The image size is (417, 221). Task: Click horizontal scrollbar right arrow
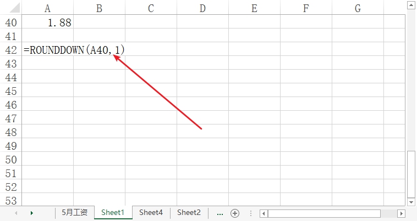coord(401,213)
